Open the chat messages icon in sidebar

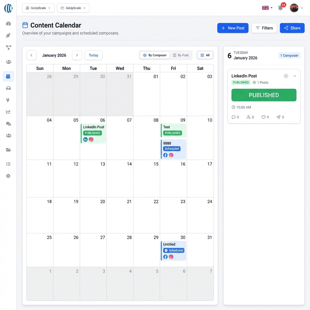[8, 123]
